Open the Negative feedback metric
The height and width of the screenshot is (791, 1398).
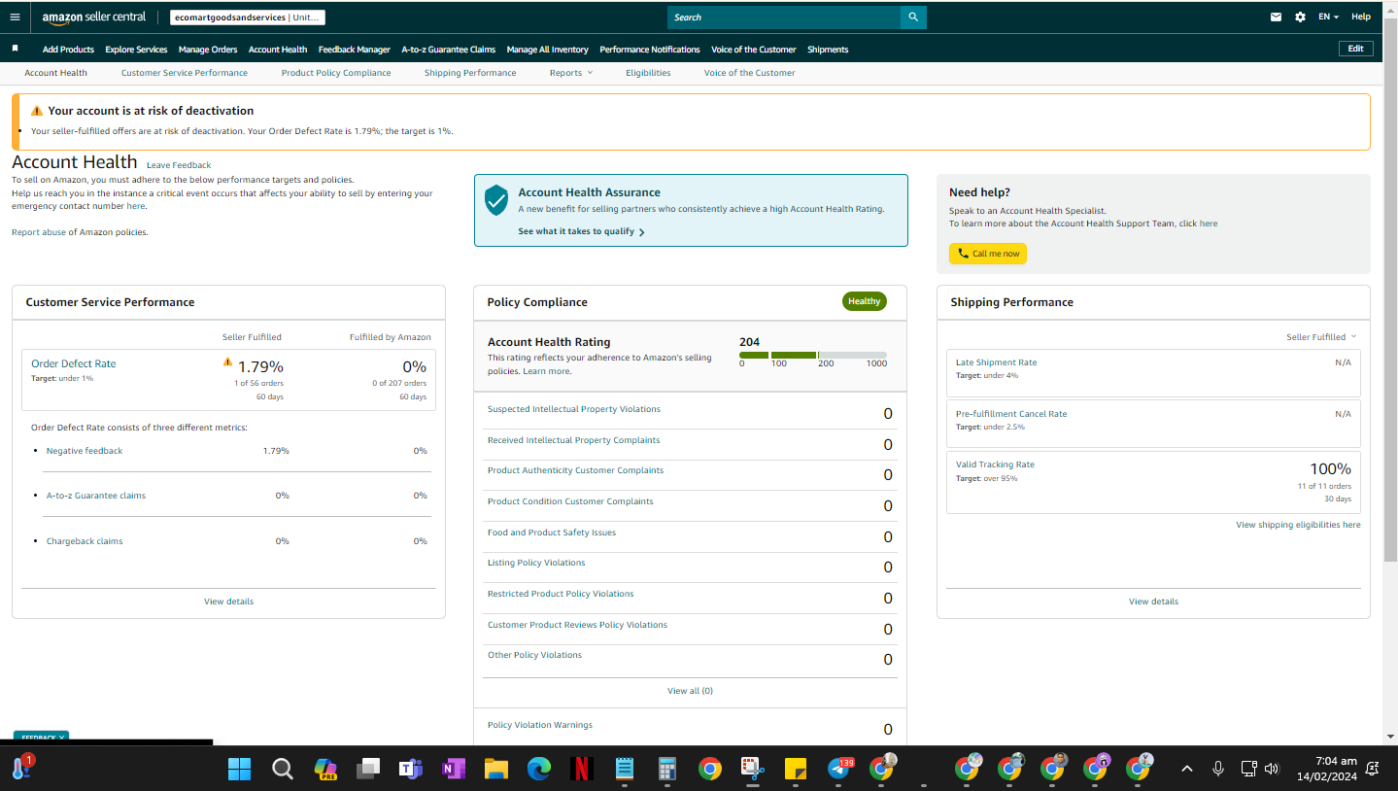[85, 451]
